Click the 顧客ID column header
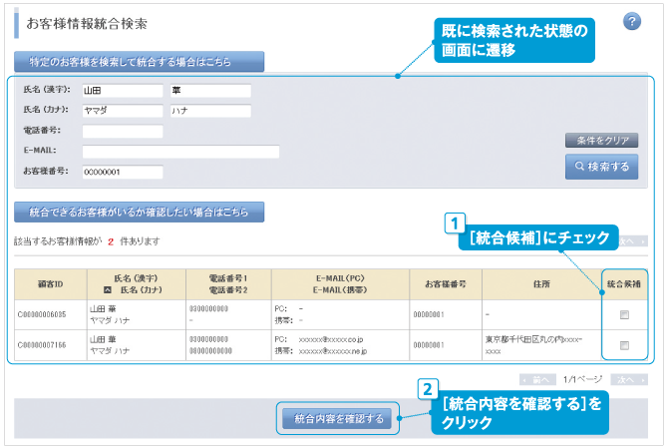The height and width of the screenshot is (447, 668). coord(51,284)
